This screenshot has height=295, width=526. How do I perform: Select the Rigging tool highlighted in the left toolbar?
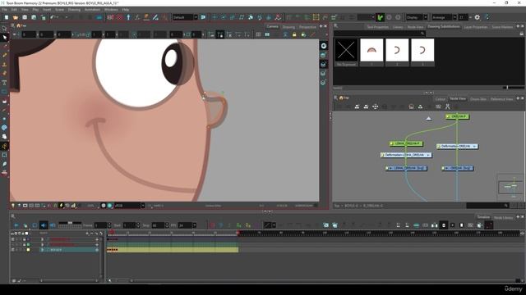coord(4,146)
